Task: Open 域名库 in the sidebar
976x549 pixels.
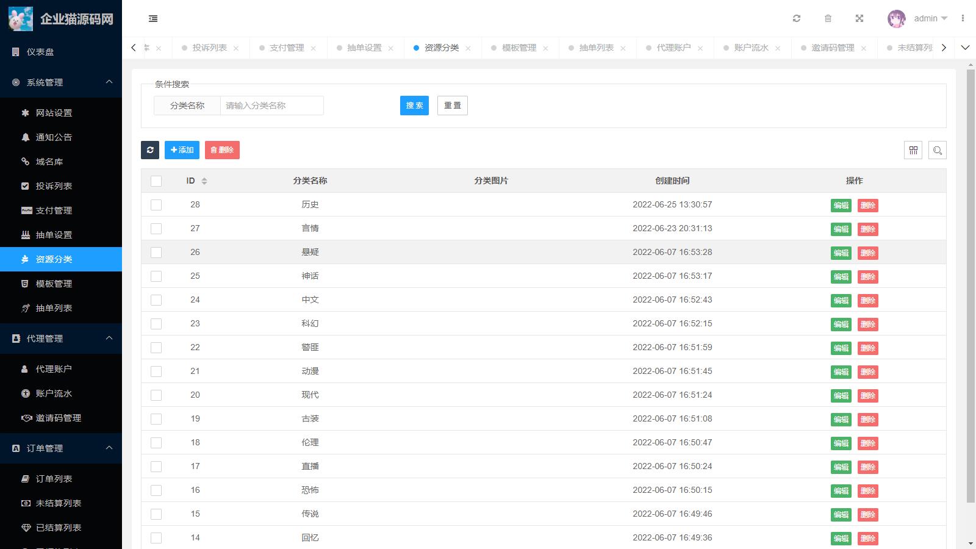Action: click(49, 162)
